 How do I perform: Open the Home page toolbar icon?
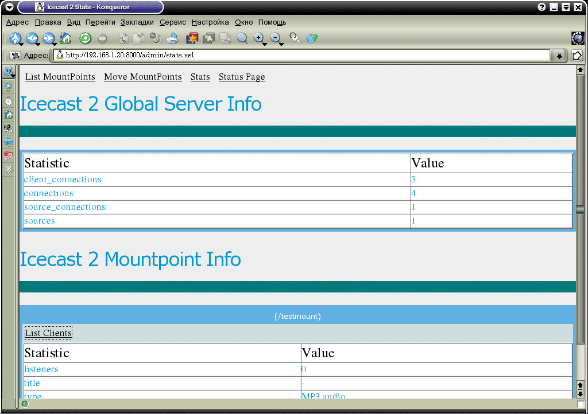(65, 38)
